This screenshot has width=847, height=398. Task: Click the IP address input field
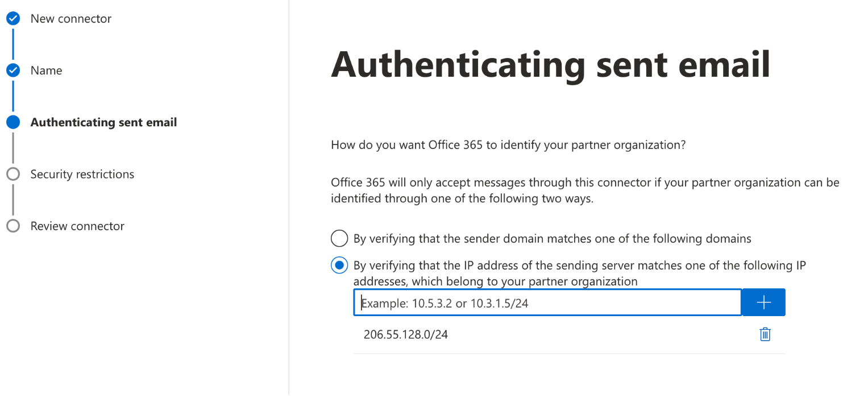(x=546, y=302)
